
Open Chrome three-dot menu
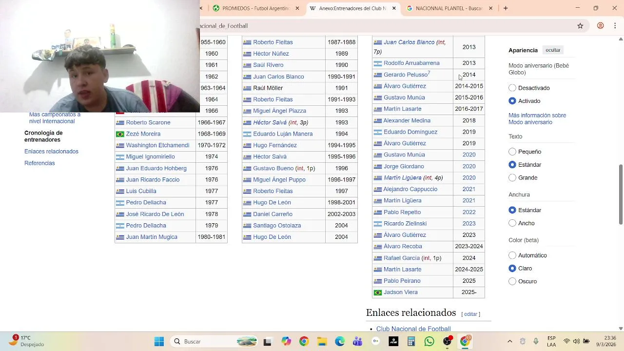pyautogui.click(x=615, y=26)
